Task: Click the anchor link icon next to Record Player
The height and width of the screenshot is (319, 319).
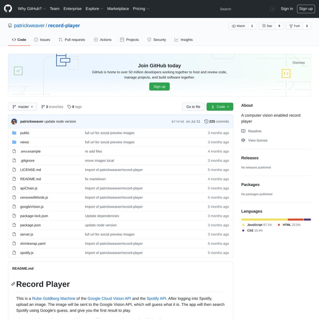Action: [x=13, y=284]
